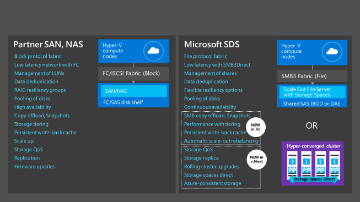Click Azure-consistent storage

tap(213, 183)
